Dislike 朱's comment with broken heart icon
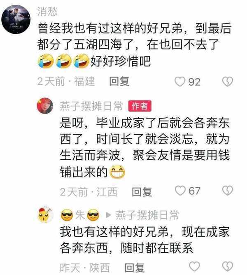 [x=228, y=266]
